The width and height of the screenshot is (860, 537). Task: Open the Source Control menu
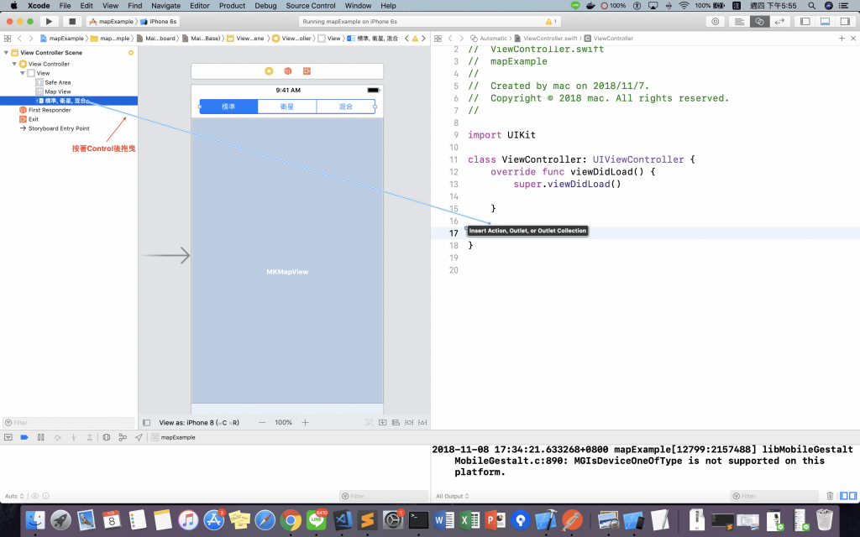(311, 6)
